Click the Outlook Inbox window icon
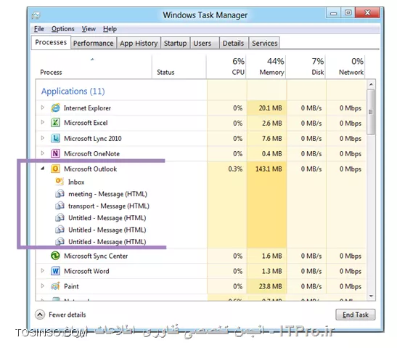The height and width of the screenshot is (348, 397). (x=60, y=181)
